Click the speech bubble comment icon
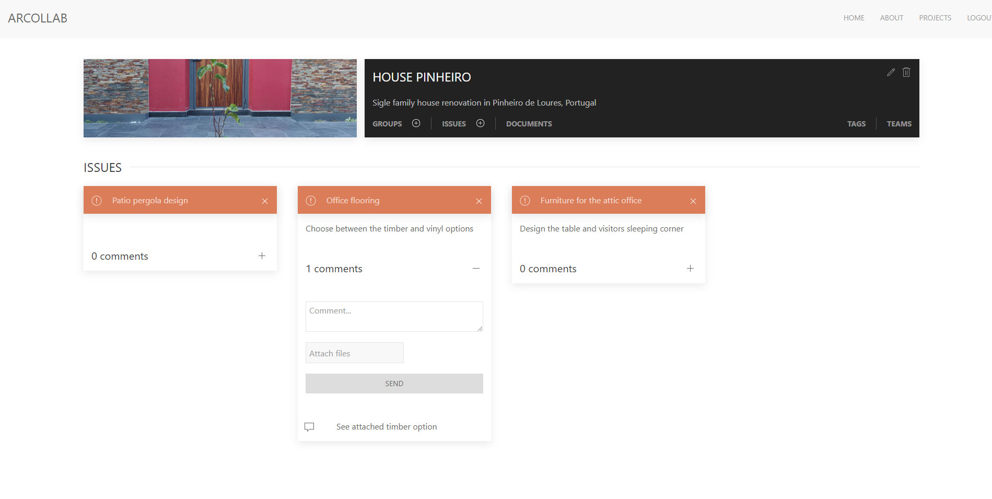 coord(309,427)
